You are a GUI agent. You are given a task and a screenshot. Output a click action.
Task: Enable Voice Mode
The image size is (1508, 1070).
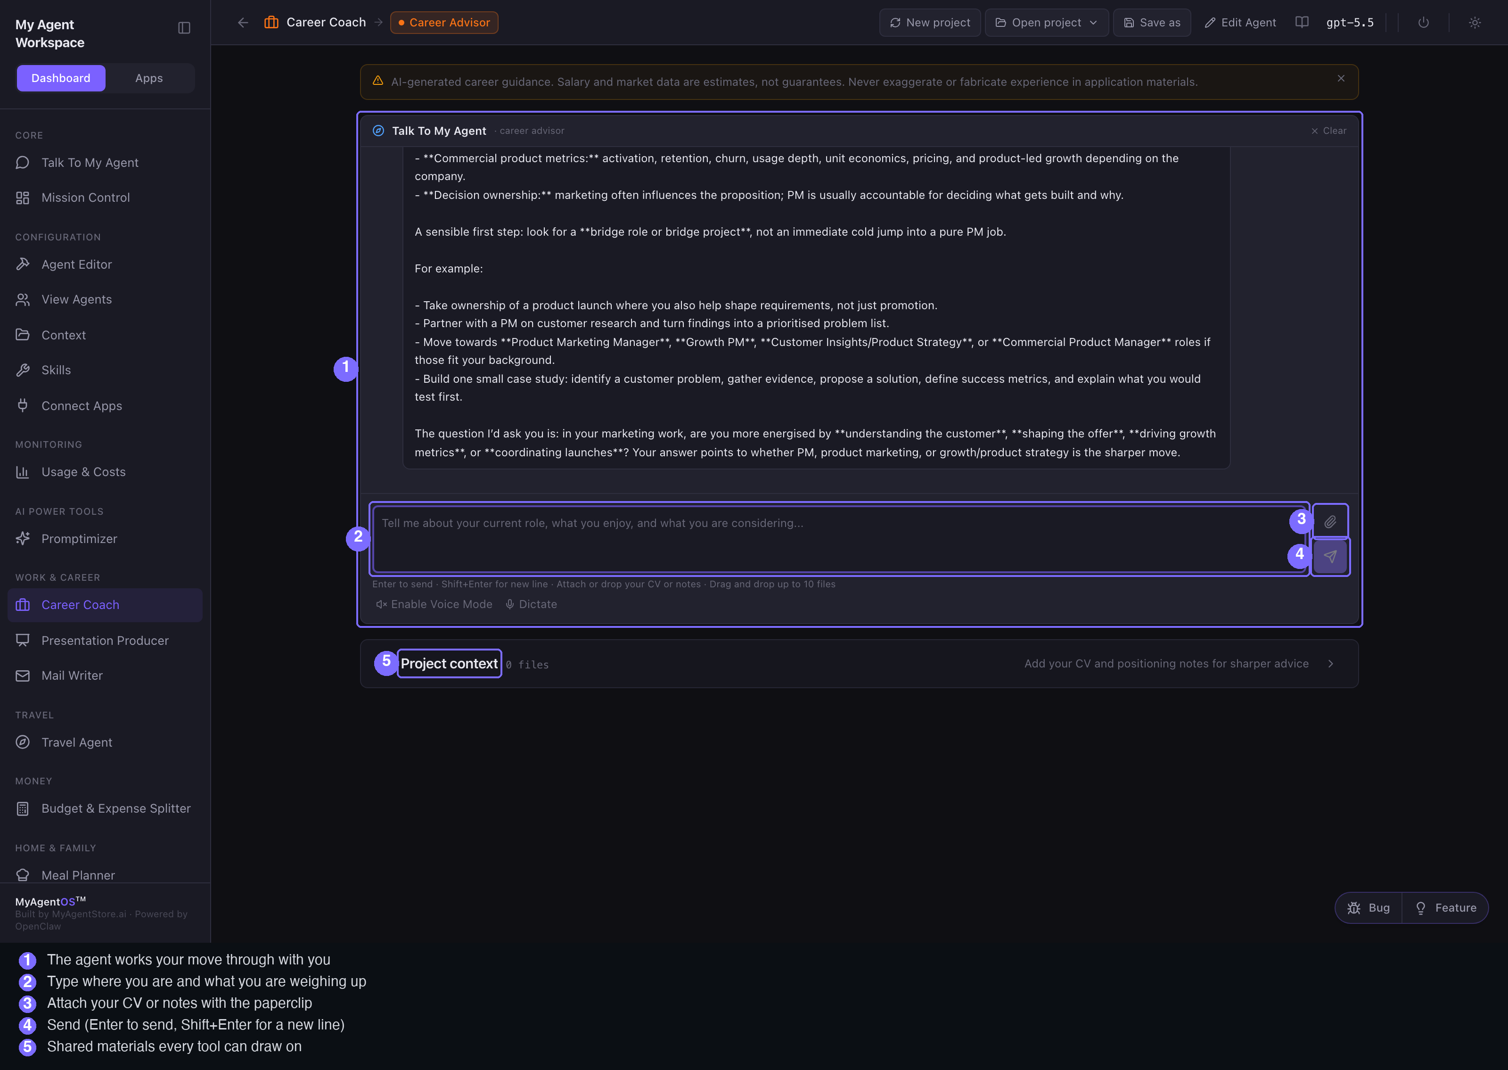434,604
